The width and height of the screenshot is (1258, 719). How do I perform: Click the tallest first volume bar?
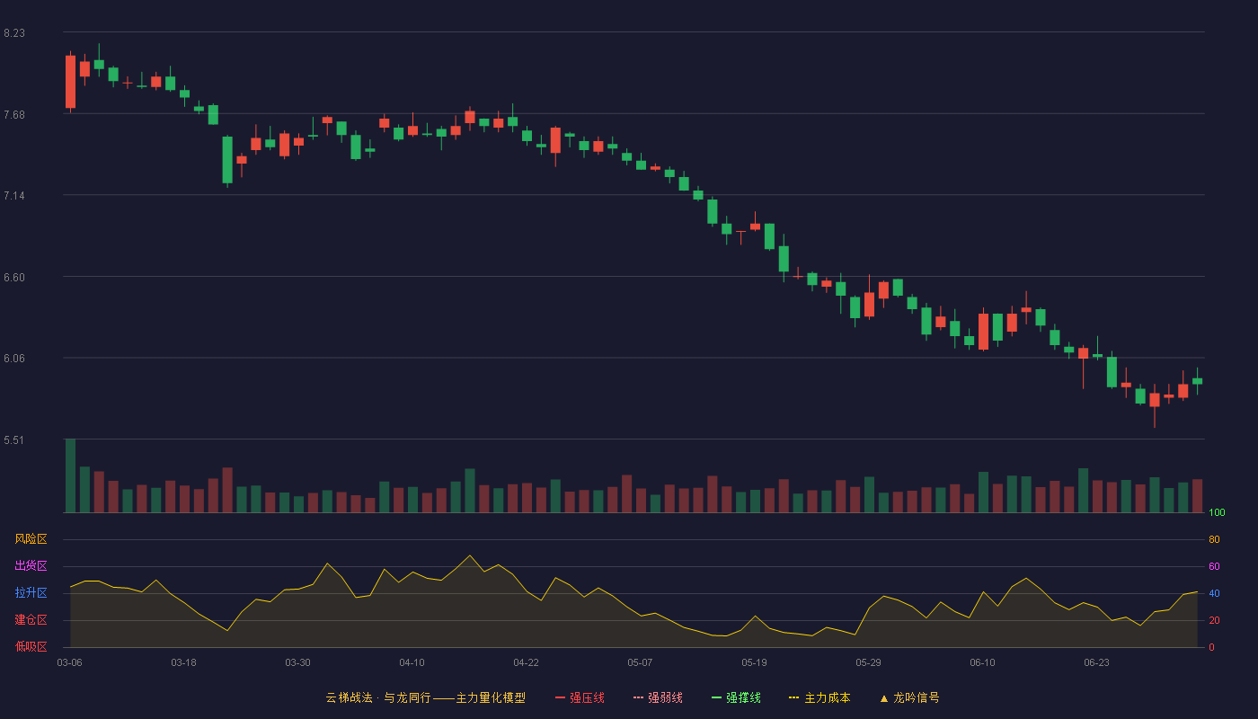pyautogui.click(x=70, y=475)
